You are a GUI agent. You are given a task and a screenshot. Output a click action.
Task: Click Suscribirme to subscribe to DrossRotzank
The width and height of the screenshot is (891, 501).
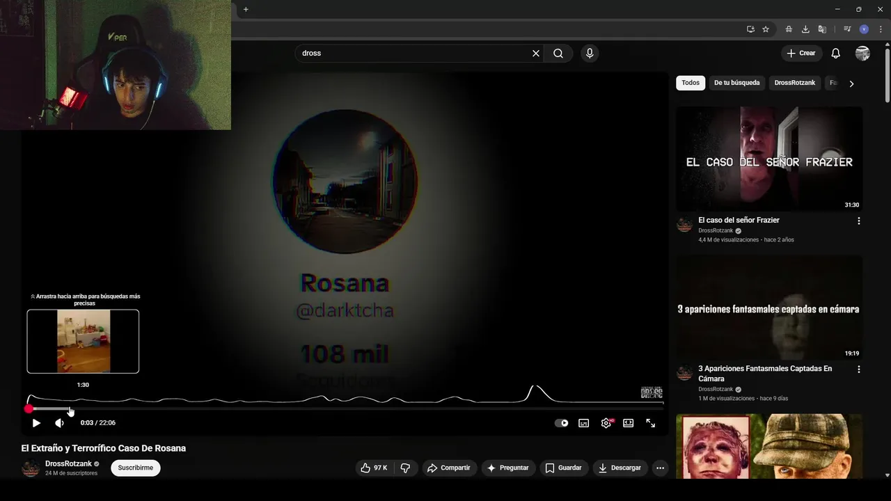(136, 468)
